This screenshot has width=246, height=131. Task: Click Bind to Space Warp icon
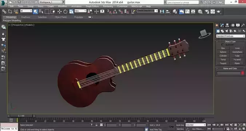[16, 11]
